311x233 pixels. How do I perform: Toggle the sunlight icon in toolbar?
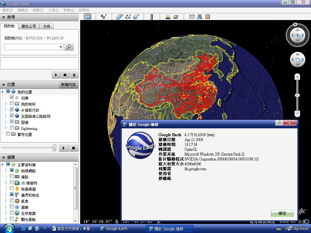click(168, 17)
